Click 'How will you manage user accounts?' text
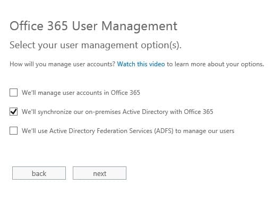The image size is (273, 203). pos(63,64)
